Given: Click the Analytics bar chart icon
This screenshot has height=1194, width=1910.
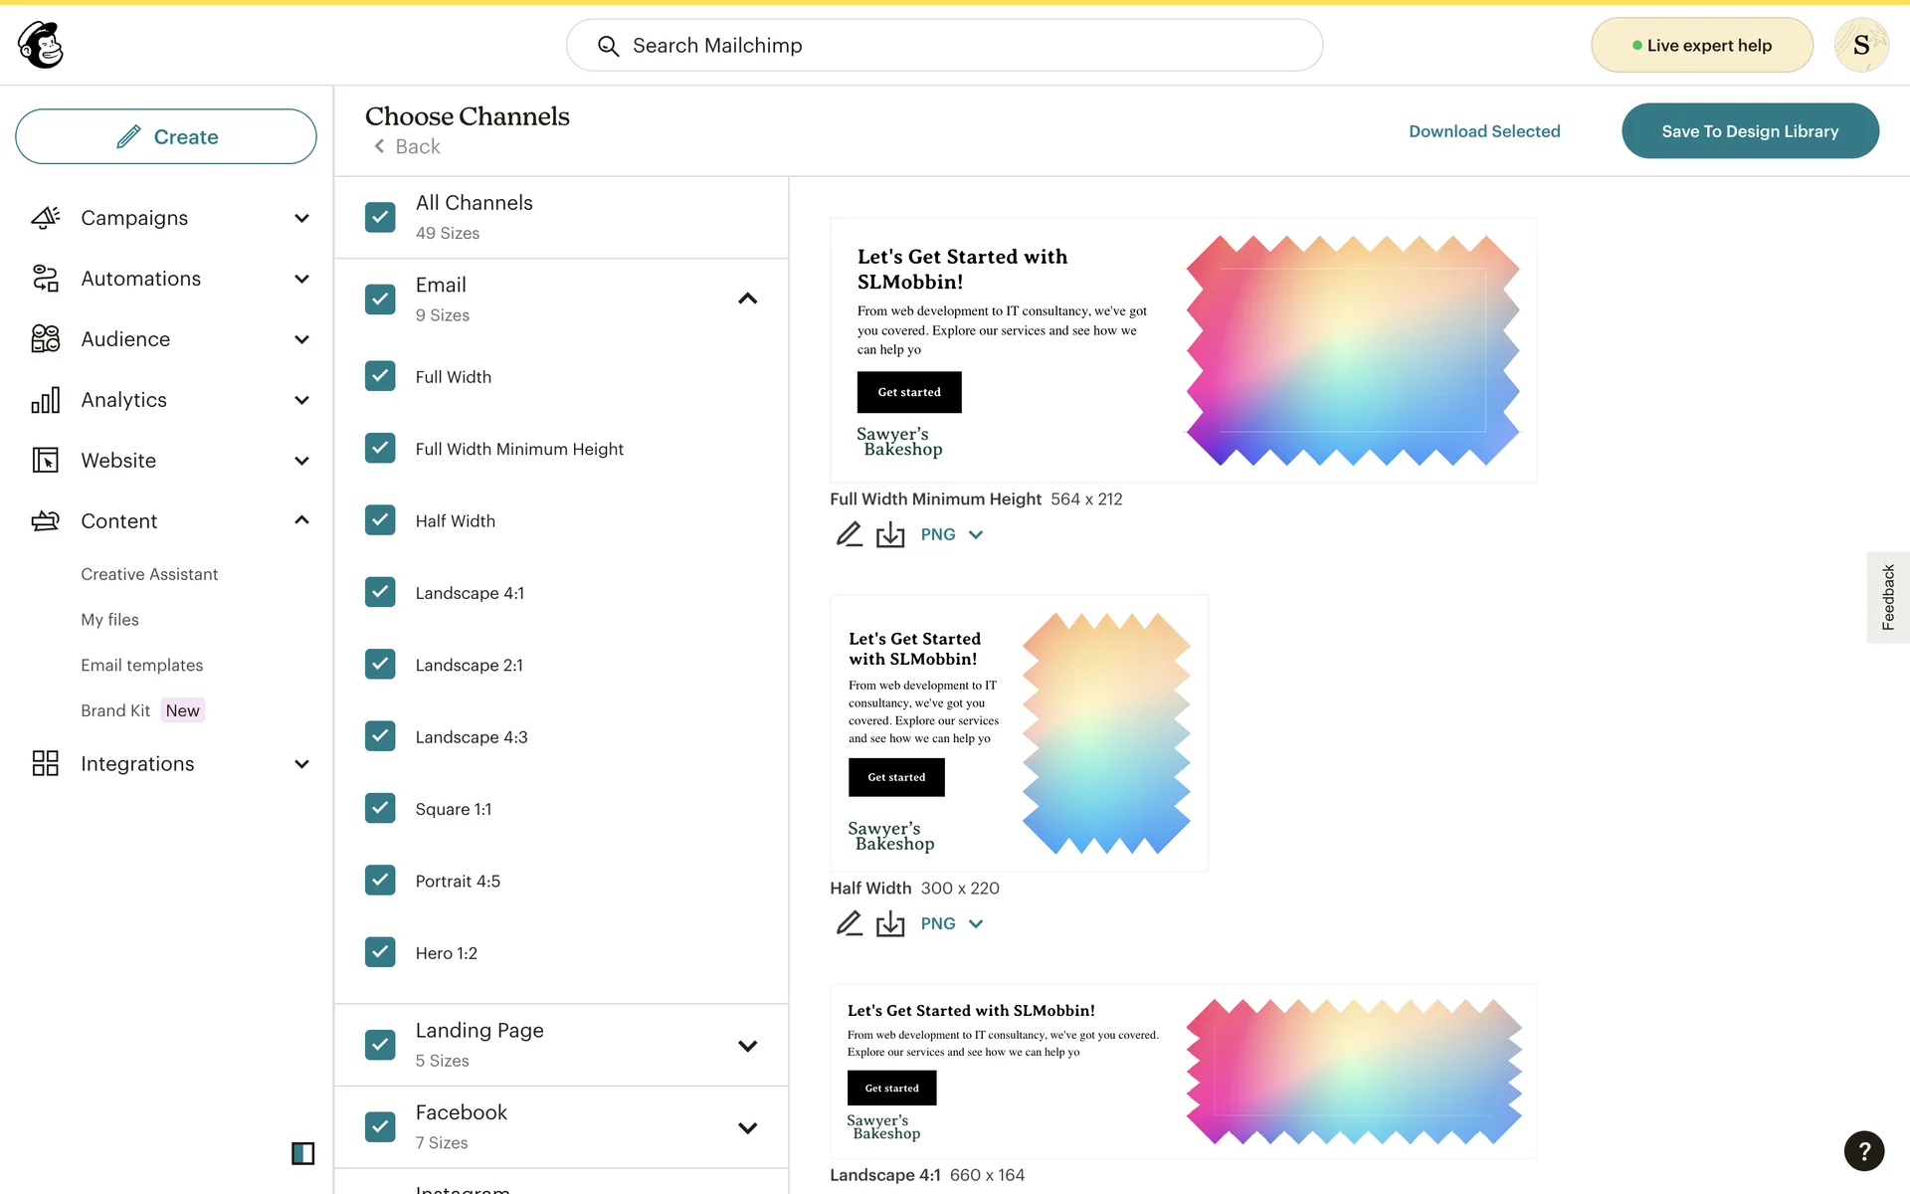Looking at the screenshot, I should click(x=46, y=400).
